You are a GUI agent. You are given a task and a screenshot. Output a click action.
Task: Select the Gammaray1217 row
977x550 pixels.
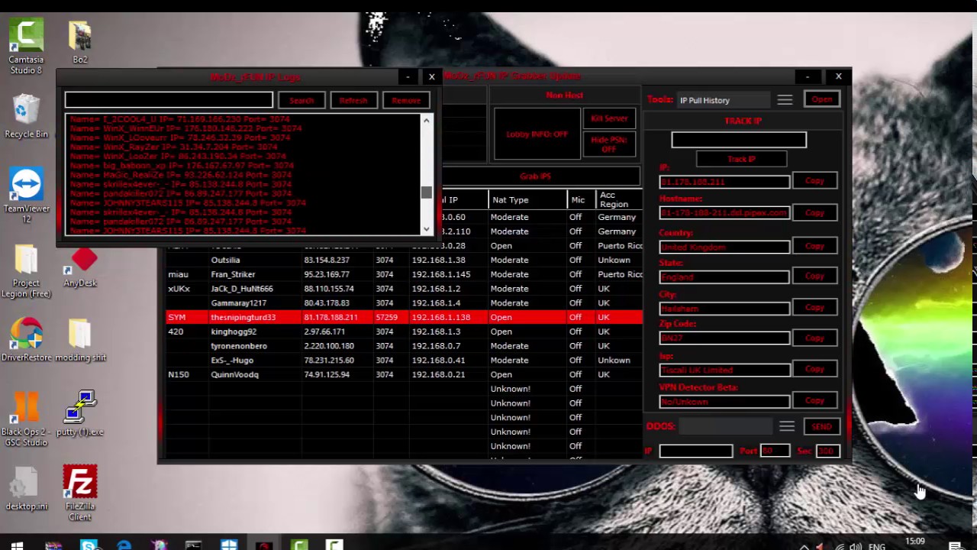(x=404, y=303)
